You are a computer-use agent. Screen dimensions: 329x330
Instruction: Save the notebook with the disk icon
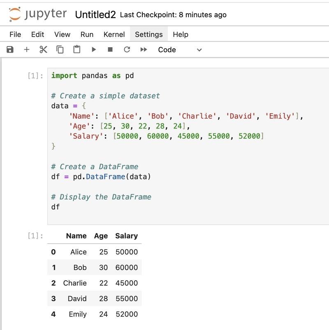point(10,50)
